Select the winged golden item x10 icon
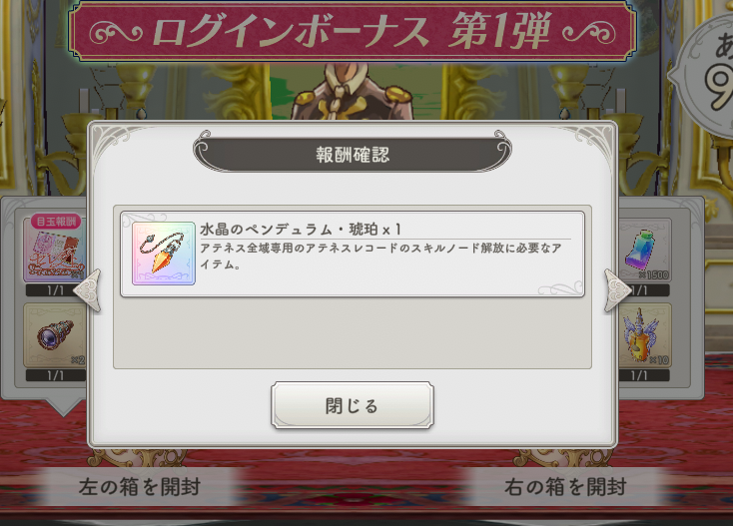 [645, 335]
